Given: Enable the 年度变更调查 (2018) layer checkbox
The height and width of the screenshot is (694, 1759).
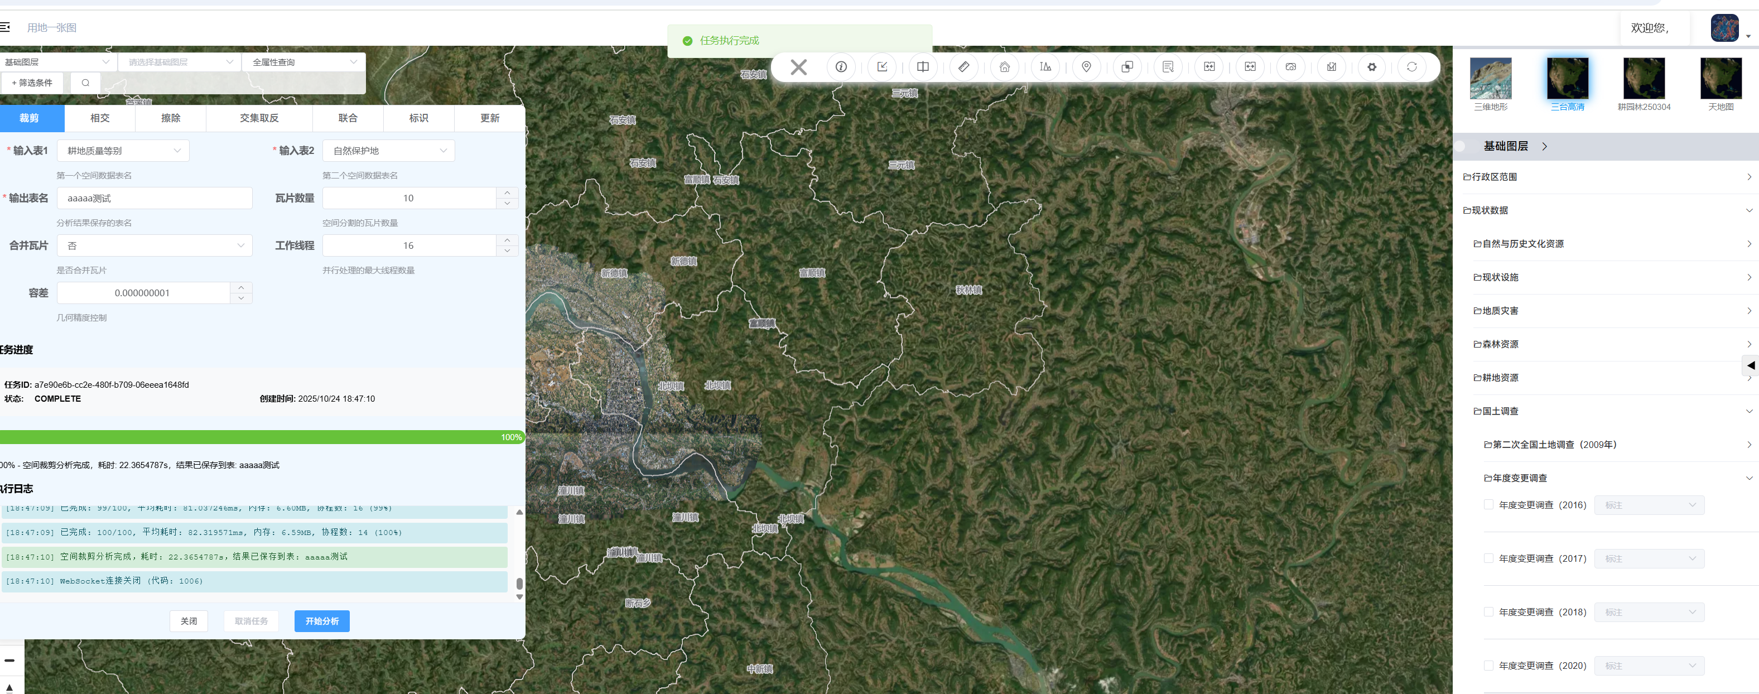Looking at the screenshot, I should click(1488, 612).
